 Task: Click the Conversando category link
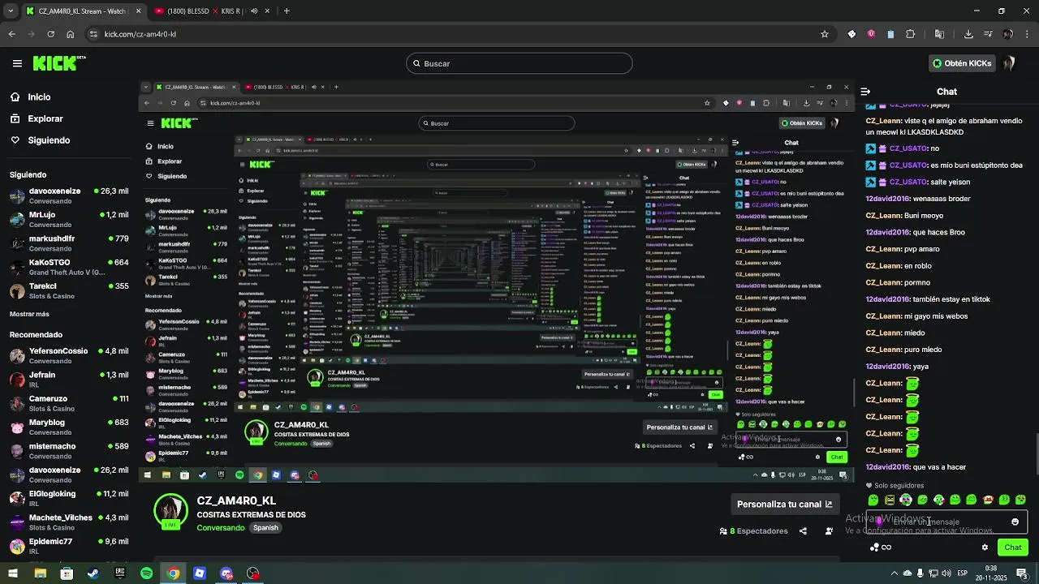tap(220, 528)
